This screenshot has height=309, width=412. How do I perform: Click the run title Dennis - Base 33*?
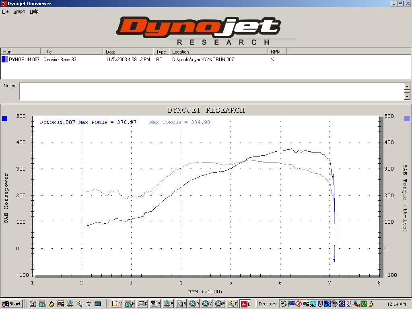tap(61, 60)
